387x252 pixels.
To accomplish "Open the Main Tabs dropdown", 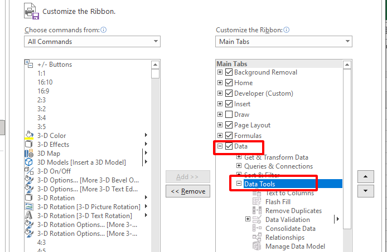I will 284,41.
